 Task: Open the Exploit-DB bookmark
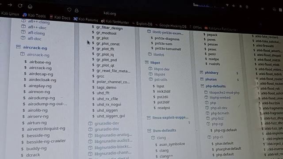[142, 23]
